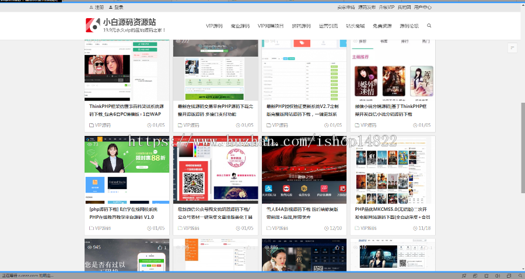Open 雪人E4A影视源码下载 title link
This screenshot has height=279, width=525.
[302, 213]
